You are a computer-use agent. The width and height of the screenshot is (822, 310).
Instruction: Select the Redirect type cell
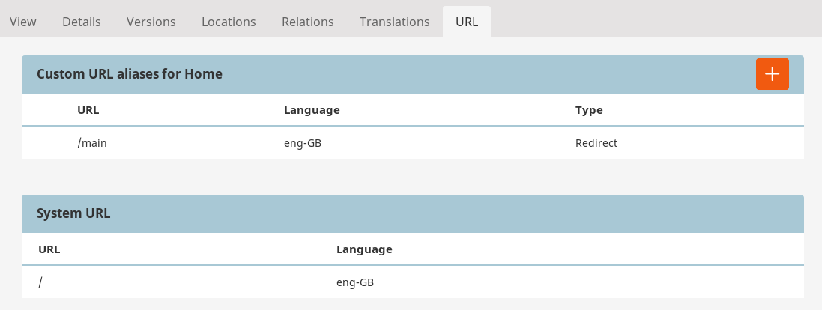[596, 142]
